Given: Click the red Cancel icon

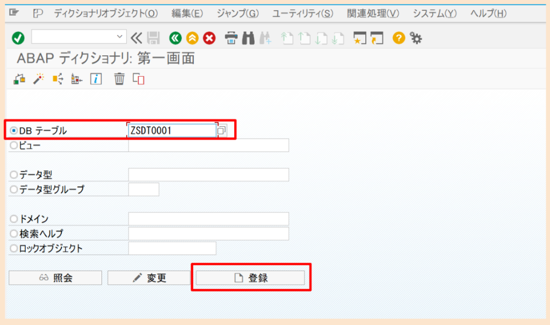Looking at the screenshot, I should click(208, 38).
